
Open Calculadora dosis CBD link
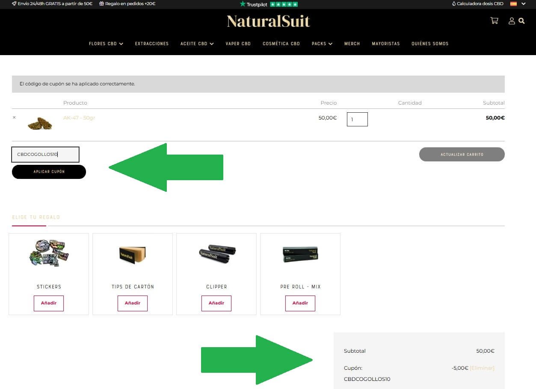[478, 4]
